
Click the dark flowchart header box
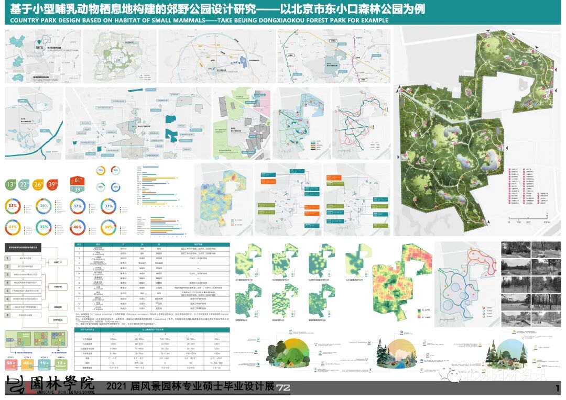pyautogui.click(x=23, y=248)
